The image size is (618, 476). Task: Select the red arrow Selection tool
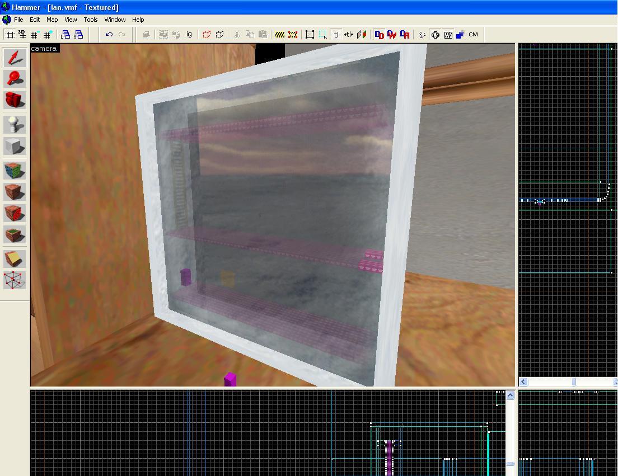pyautogui.click(x=15, y=58)
